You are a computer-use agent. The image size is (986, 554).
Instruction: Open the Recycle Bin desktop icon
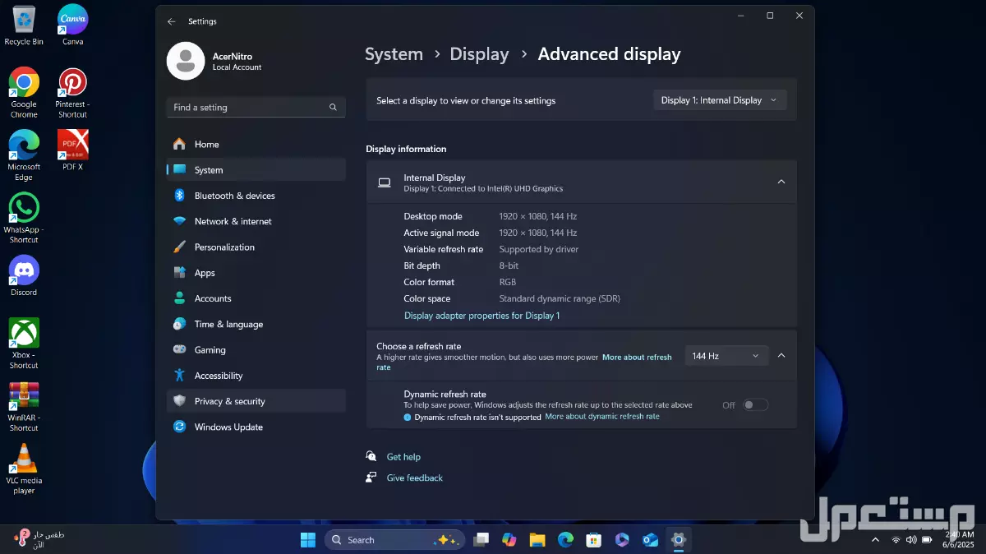(x=24, y=25)
